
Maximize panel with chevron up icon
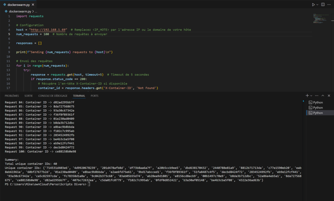[323, 95]
